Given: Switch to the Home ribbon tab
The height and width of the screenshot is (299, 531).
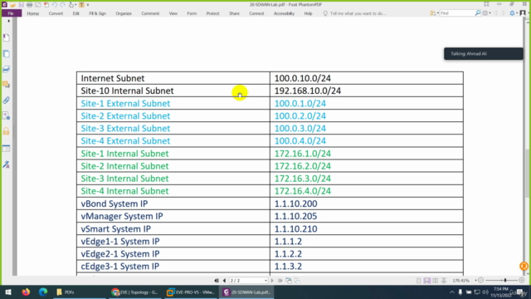Looking at the screenshot, I should click(33, 13).
